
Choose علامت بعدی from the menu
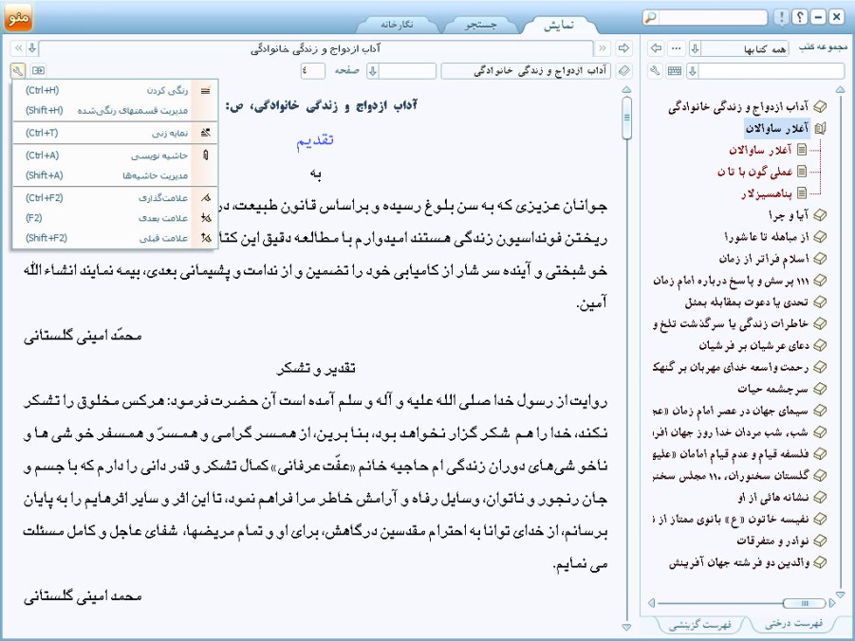(115, 218)
